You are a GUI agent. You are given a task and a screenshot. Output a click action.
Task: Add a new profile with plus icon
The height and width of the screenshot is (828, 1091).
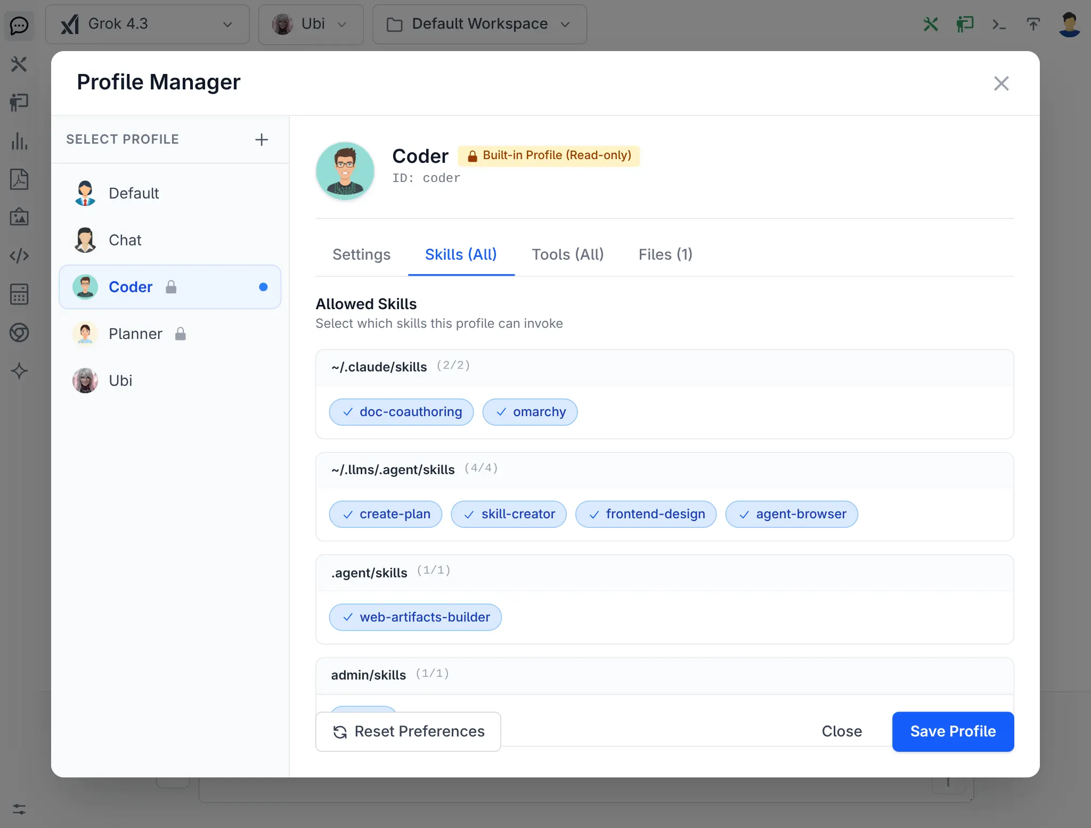point(261,139)
